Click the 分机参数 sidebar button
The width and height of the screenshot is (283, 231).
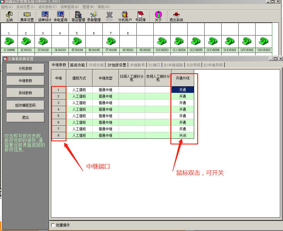tap(25, 68)
